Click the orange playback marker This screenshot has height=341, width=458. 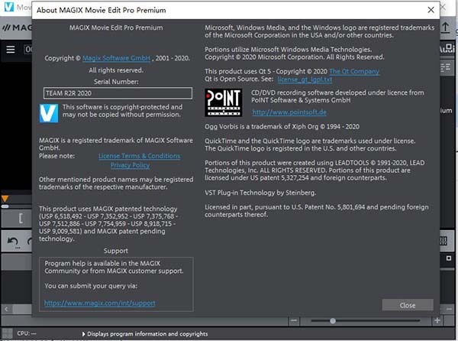[5, 199]
